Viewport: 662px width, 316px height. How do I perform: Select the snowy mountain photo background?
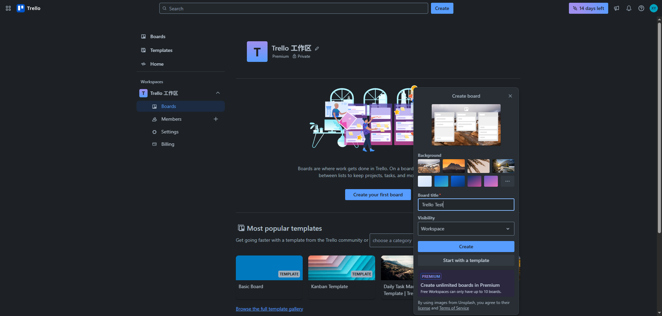429,166
